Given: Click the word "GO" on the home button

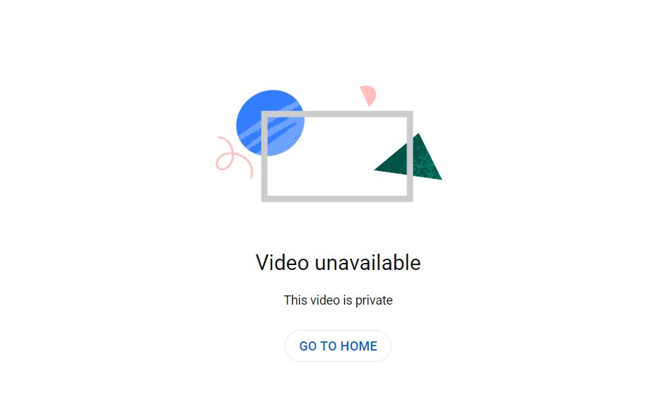Looking at the screenshot, I should [x=308, y=346].
